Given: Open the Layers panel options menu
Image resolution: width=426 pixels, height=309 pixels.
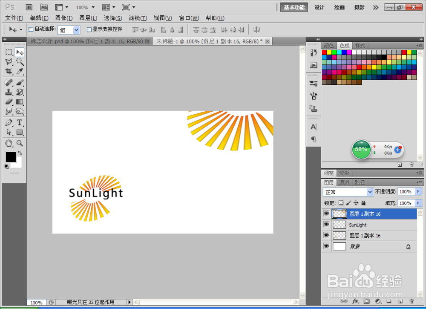Looking at the screenshot, I should [x=420, y=182].
